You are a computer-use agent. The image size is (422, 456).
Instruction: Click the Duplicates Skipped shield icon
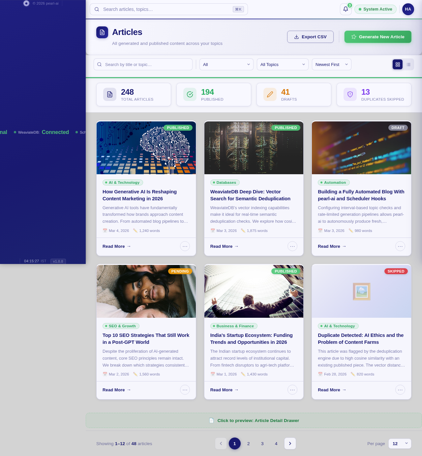click(x=350, y=94)
